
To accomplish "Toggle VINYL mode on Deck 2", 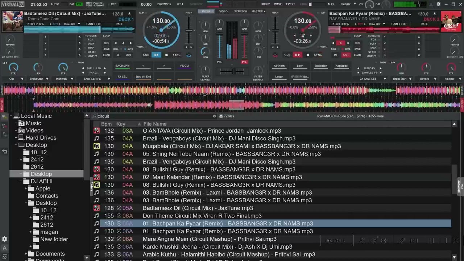I will 323,47.
